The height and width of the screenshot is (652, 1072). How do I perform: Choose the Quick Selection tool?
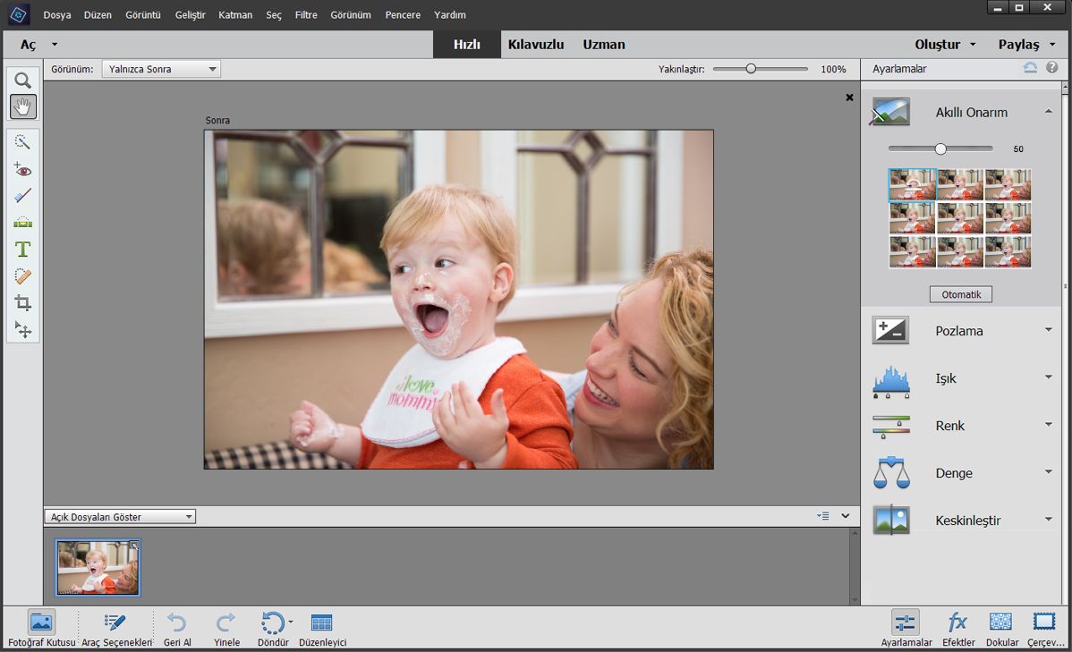(23, 142)
